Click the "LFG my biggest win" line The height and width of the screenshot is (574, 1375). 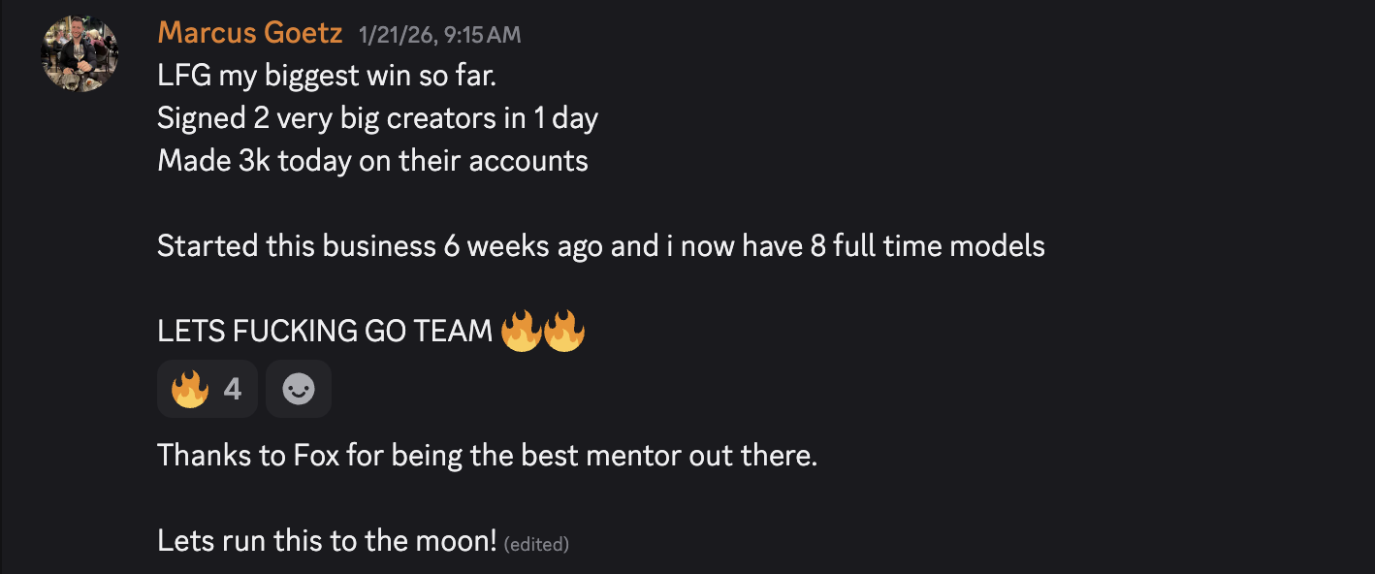[x=327, y=76]
